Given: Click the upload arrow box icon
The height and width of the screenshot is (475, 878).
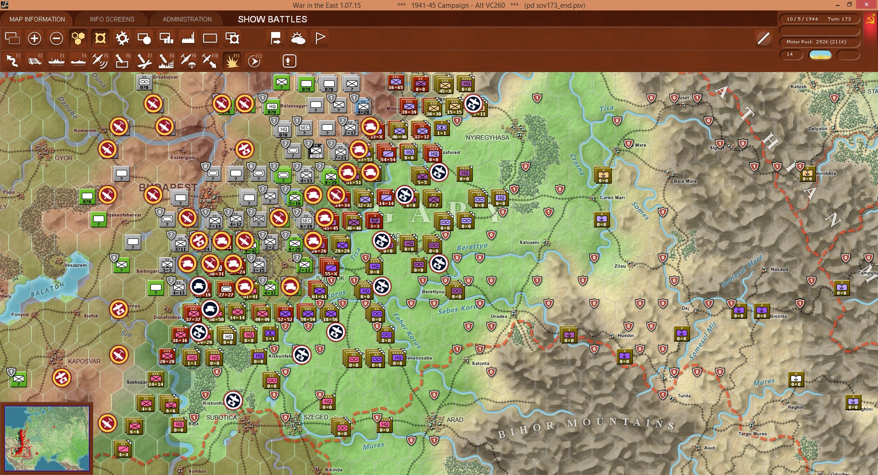Looking at the screenshot, I should 289,61.
